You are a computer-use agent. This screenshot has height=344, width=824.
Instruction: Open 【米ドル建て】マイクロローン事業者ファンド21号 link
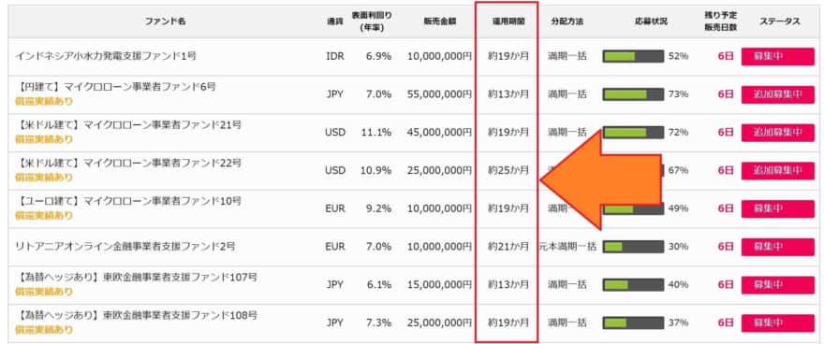point(127,125)
